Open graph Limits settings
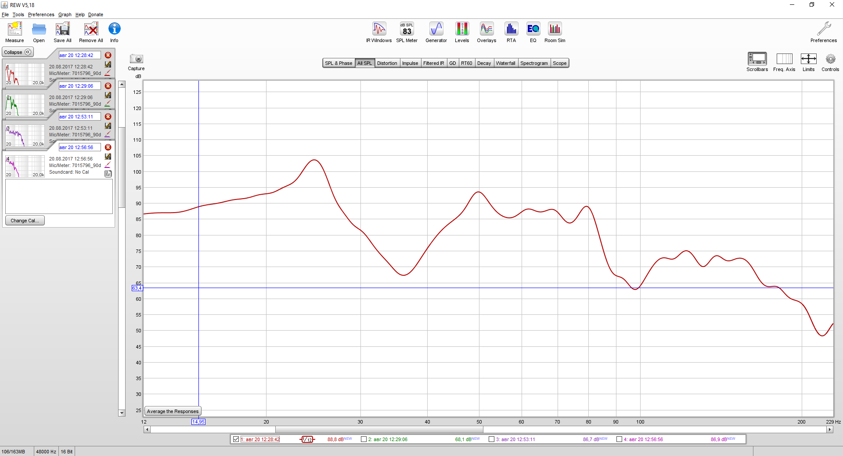Screen dimensions: 843x456 808,62
